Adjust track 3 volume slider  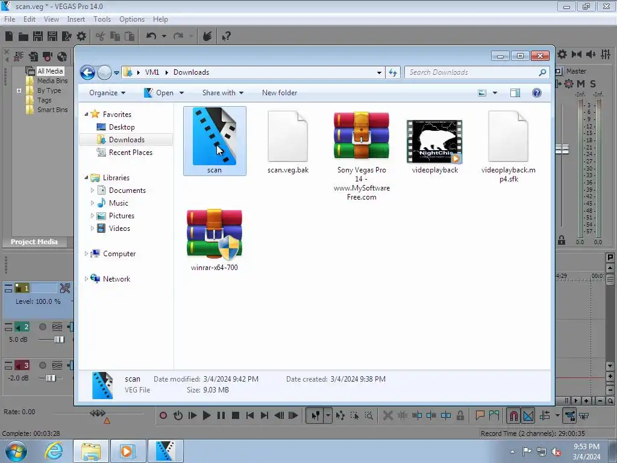51,378
